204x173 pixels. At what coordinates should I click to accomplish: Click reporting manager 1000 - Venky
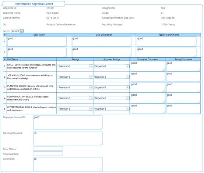168,24
